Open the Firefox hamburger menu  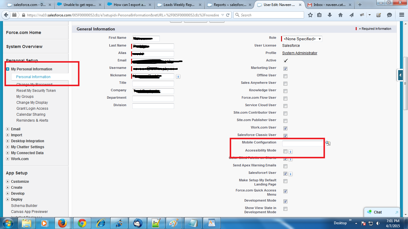(x=401, y=15)
